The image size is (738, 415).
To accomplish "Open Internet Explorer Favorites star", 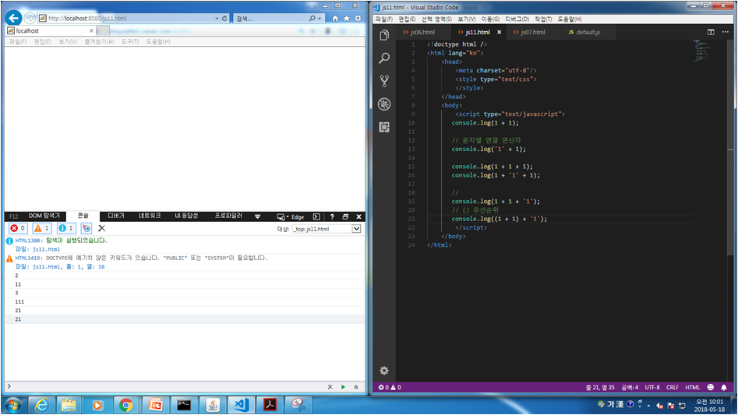I will tap(347, 19).
